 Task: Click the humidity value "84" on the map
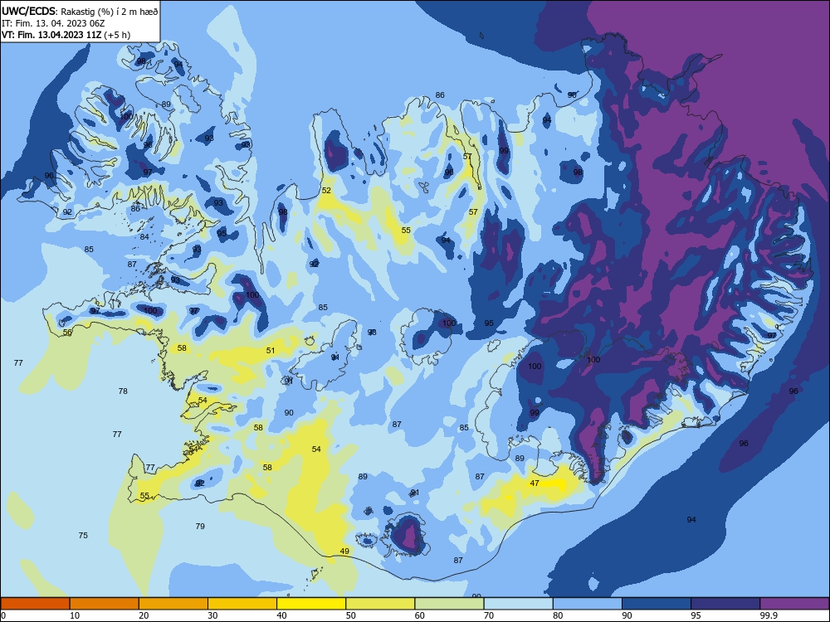(x=144, y=236)
